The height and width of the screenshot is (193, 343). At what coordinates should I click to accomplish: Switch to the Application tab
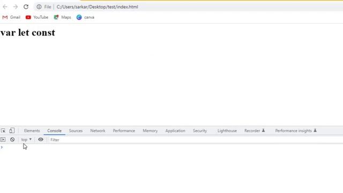(x=175, y=131)
